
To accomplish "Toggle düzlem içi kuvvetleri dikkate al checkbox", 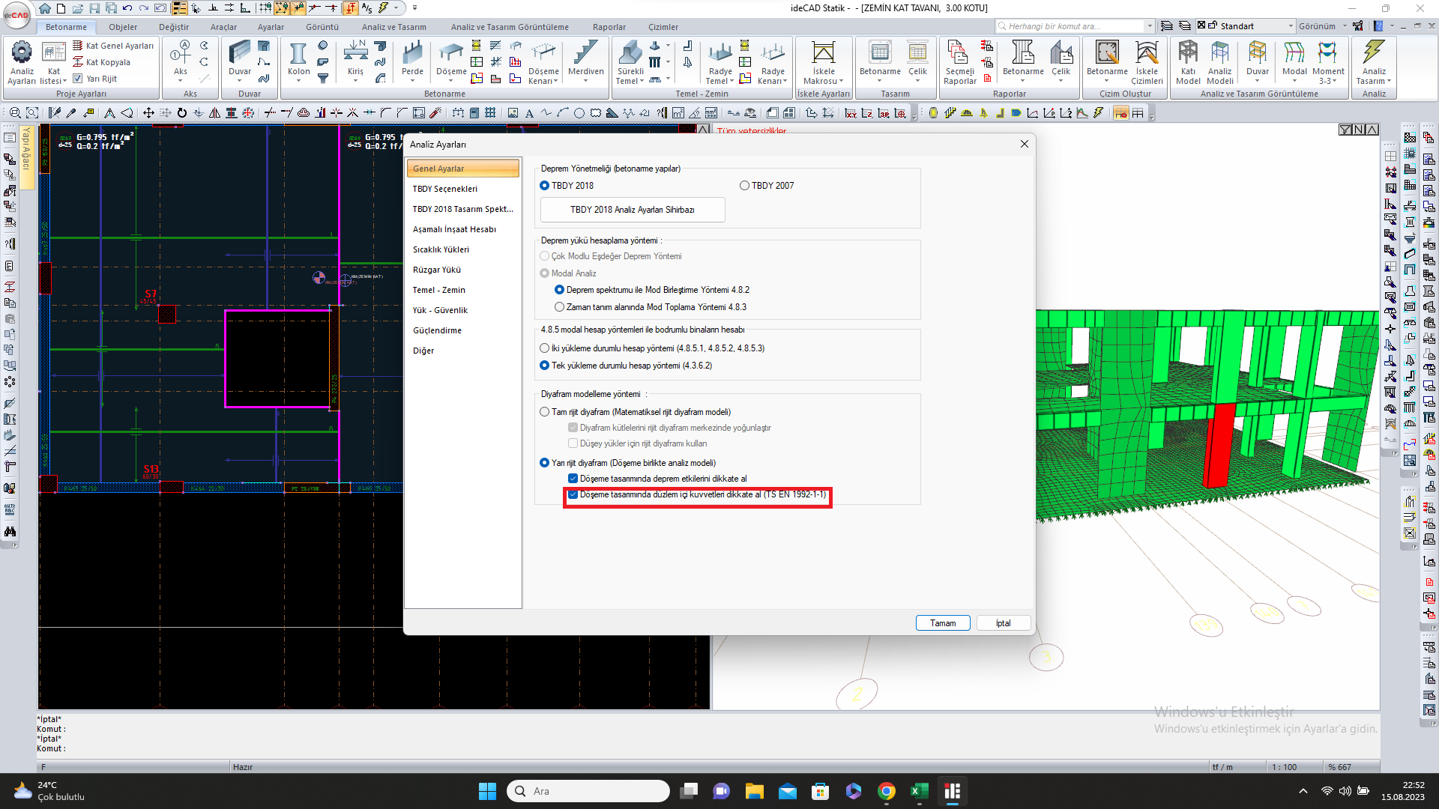I will click(x=573, y=494).
